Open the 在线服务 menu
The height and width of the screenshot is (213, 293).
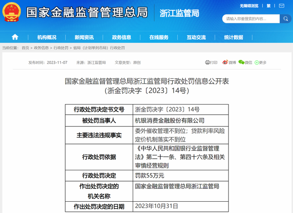coord(159,37)
